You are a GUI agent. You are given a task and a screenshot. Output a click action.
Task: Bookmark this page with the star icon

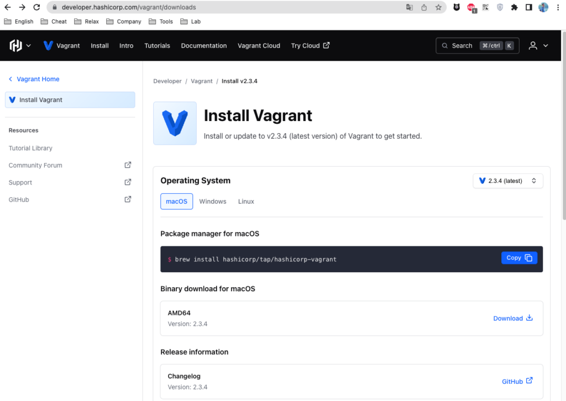click(438, 7)
